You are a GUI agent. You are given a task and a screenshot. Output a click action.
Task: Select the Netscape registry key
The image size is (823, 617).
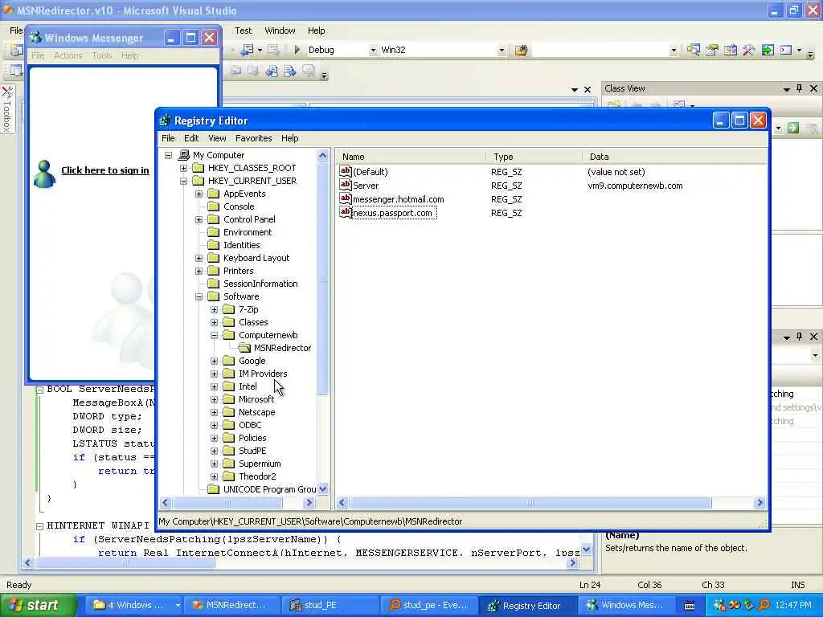tap(256, 412)
